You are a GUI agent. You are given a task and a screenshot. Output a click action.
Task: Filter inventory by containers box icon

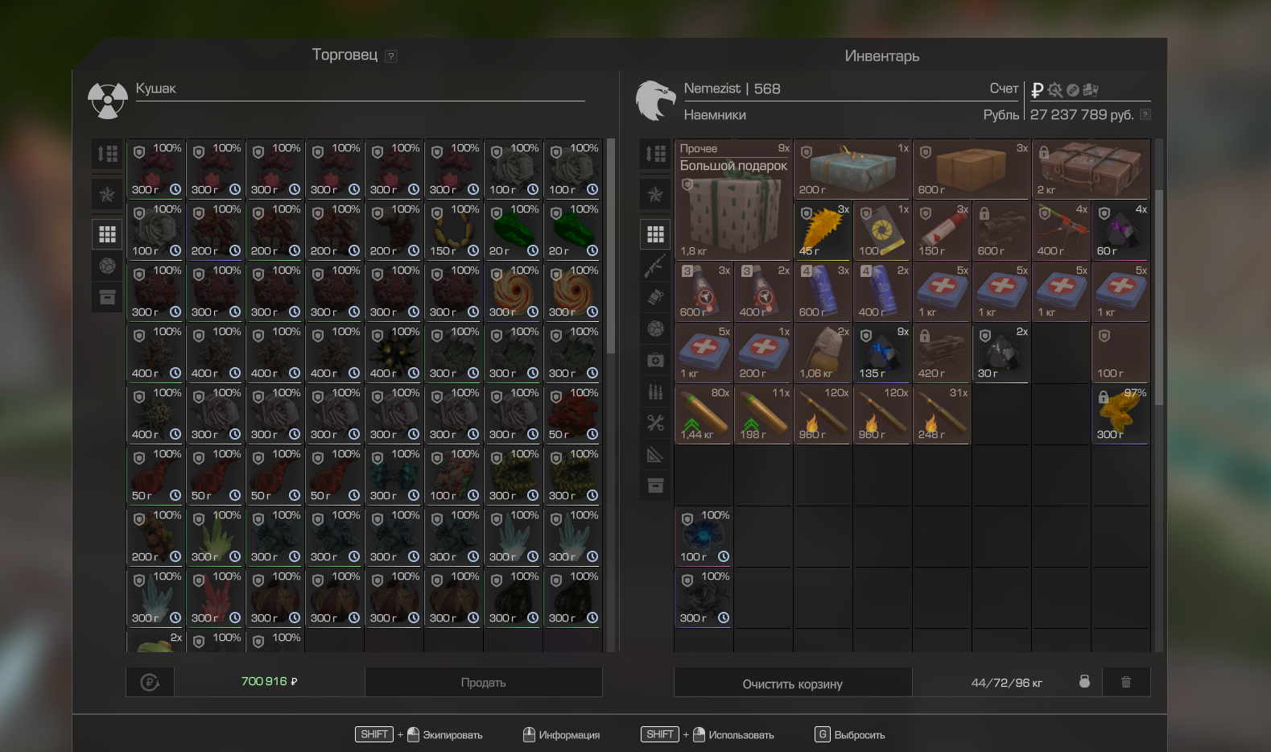655,485
